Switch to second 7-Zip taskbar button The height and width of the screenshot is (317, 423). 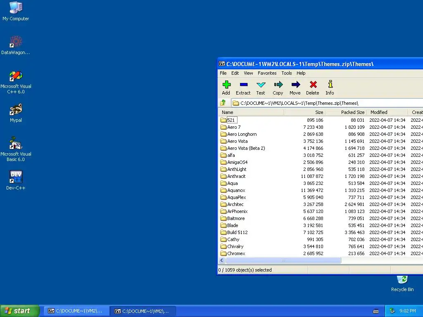143,311
